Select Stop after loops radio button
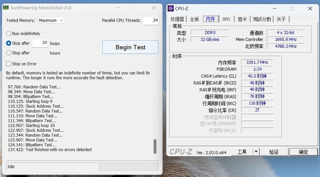 pos(8,43)
